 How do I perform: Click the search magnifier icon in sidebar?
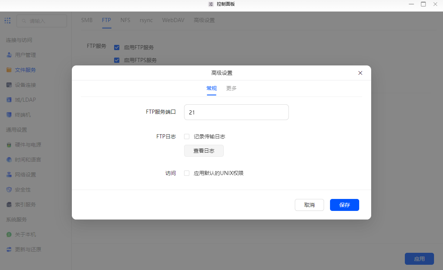[x=24, y=21]
